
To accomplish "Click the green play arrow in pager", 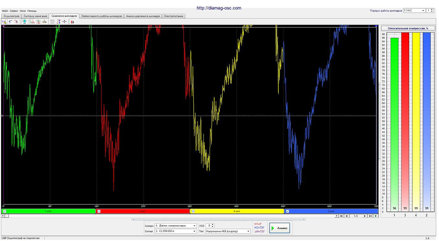I will (376, 216).
